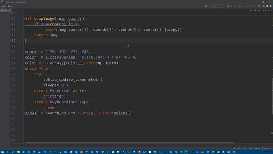This screenshot has height=154, width=273.
Task: Click the CRLF line separator indicator
Action: pos(239,148)
